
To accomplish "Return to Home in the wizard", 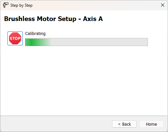I will [x=151, y=124].
